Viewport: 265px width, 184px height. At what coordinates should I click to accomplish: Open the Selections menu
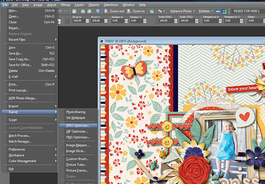[x=111, y=5]
